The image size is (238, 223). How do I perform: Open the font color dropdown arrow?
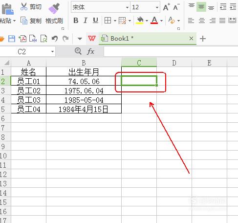click(x=161, y=21)
